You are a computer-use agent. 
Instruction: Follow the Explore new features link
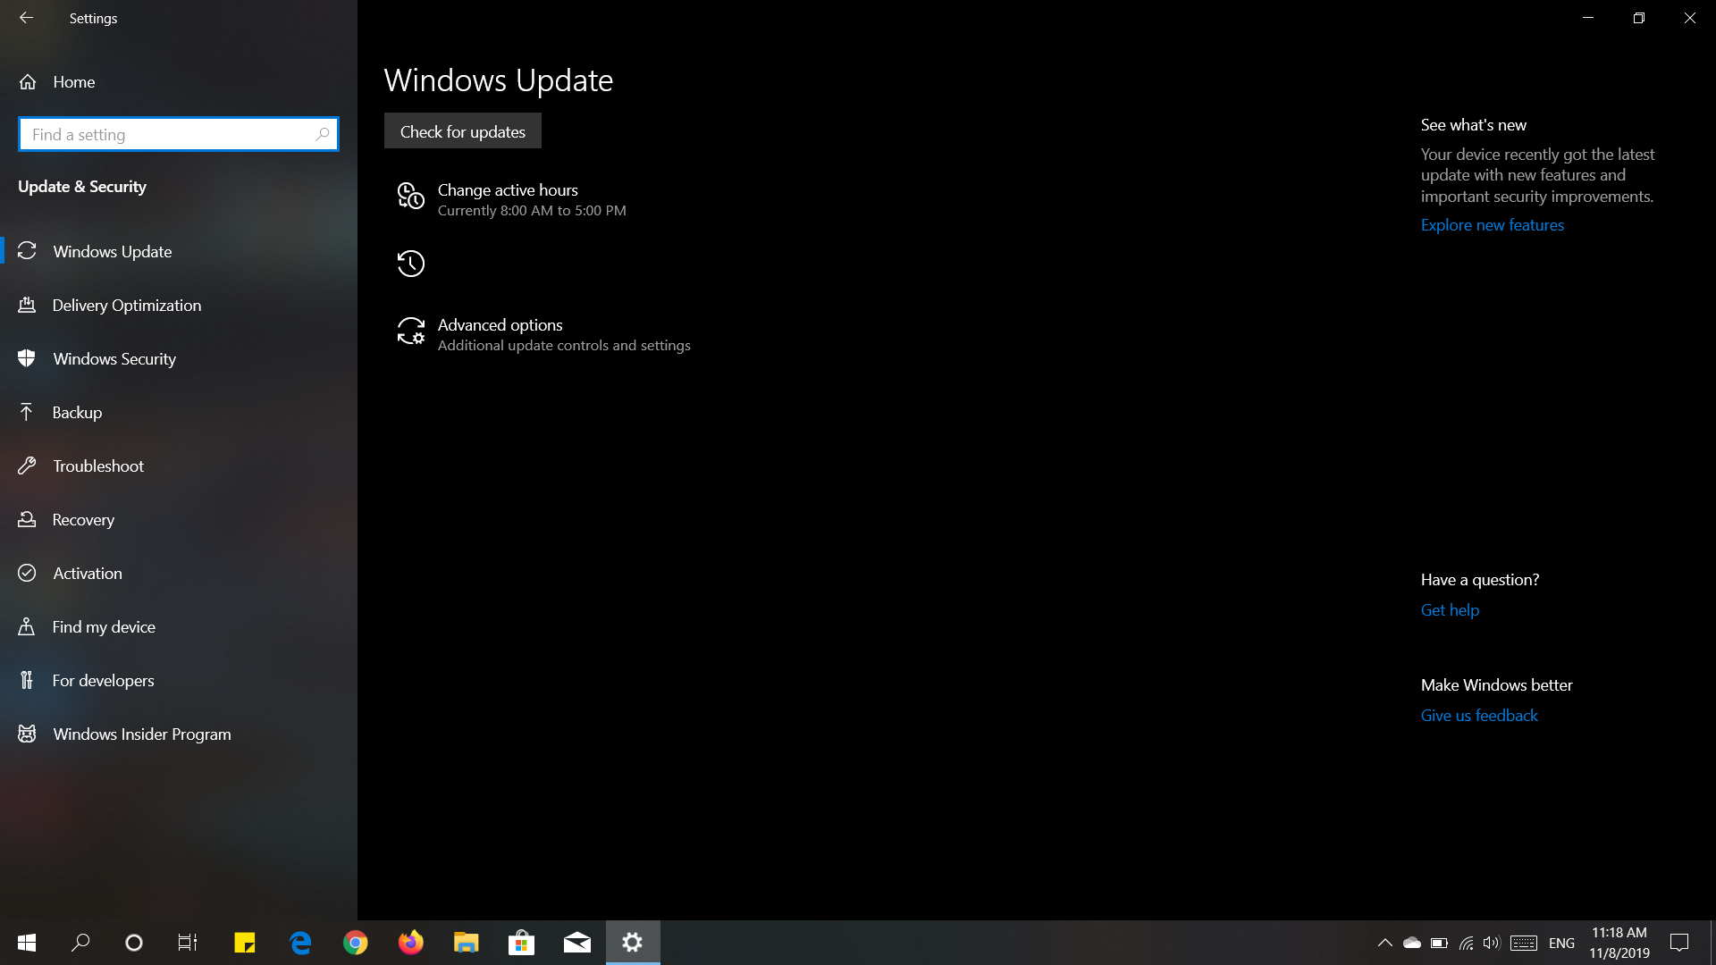[1492, 225]
